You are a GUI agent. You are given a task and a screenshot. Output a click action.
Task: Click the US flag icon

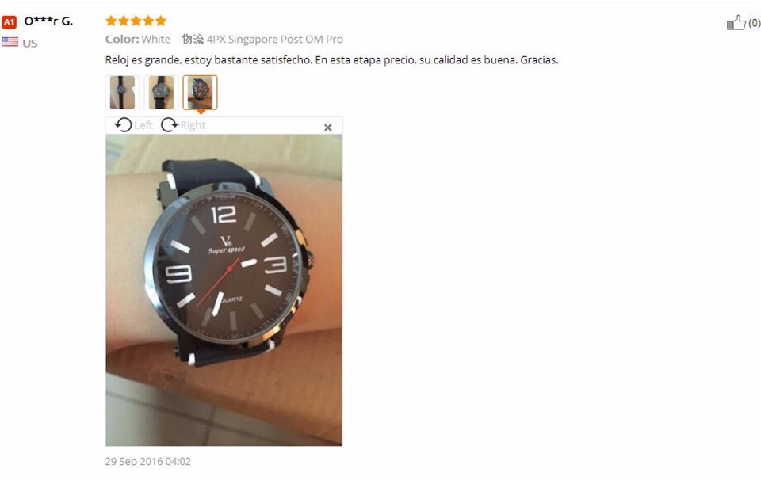tap(10, 42)
